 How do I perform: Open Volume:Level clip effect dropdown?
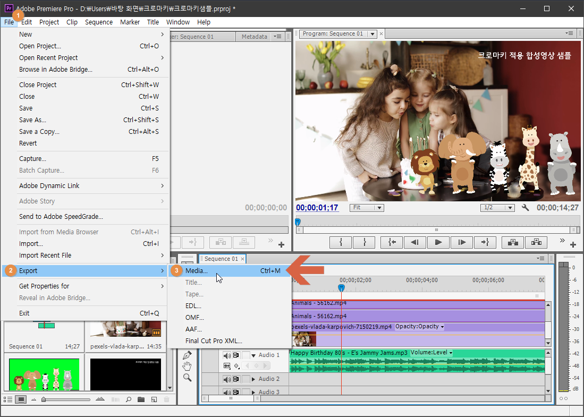pos(431,353)
